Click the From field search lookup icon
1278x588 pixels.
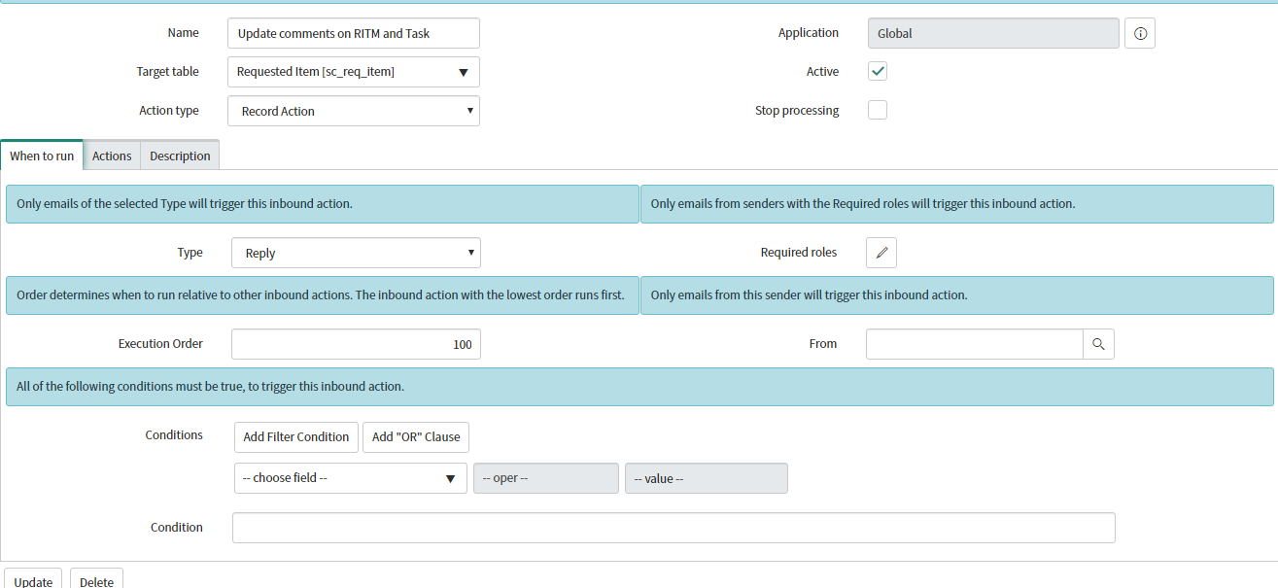click(1098, 344)
